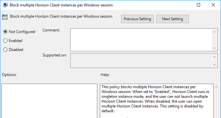
Task: Click the Supported on text field
Action: point(141,61)
